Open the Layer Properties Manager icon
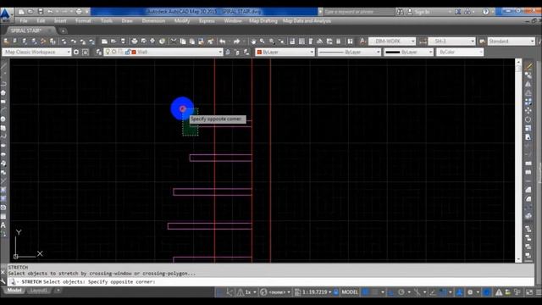The height and width of the screenshot is (305, 542). pyautogui.click(x=99, y=52)
